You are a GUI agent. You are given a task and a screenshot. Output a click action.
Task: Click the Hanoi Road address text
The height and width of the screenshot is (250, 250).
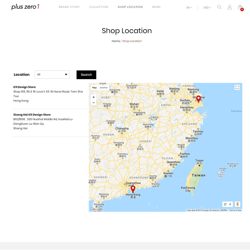[x=48, y=94]
